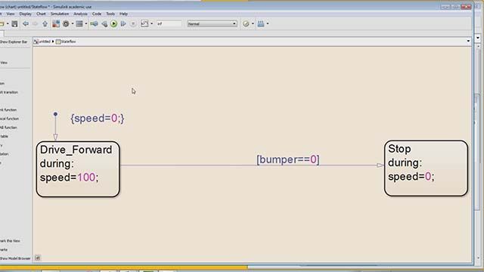Click Show Model Browser button
Screen dimensions: 484x272
click(15, 258)
